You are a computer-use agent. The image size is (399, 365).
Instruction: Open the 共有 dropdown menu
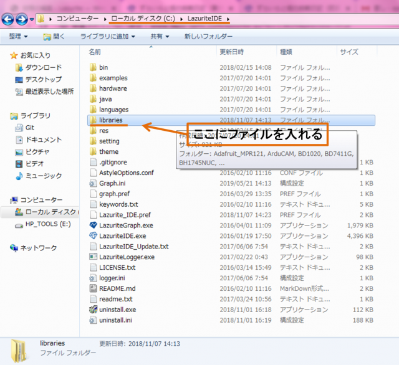pyautogui.click(x=160, y=37)
